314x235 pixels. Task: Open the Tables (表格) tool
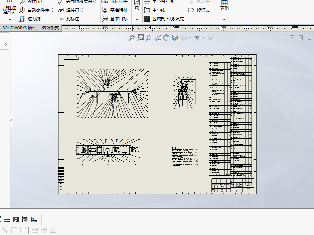click(224, 5)
